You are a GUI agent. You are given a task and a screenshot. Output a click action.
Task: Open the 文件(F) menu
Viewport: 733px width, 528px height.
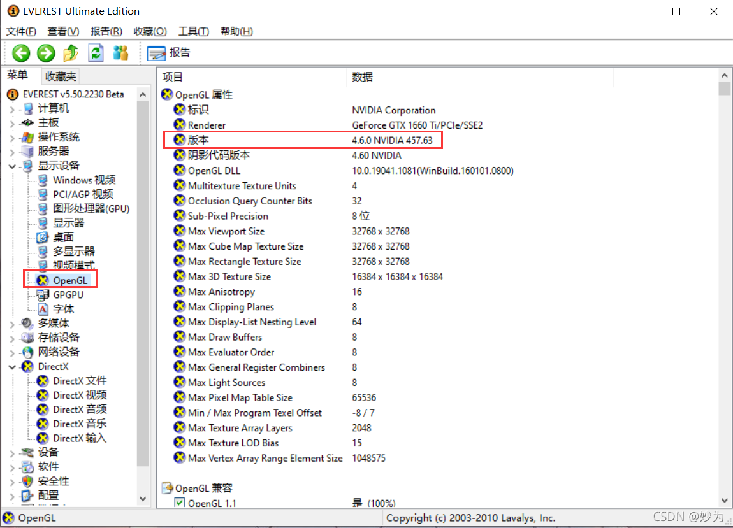21,31
